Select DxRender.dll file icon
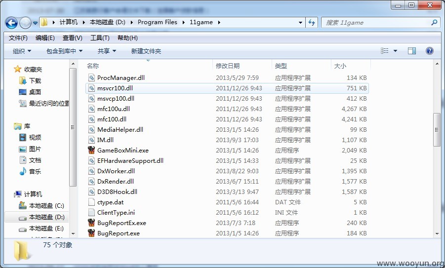Image resolution: width=445 pixels, height=268 pixels. pyautogui.click(x=91, y=181)
